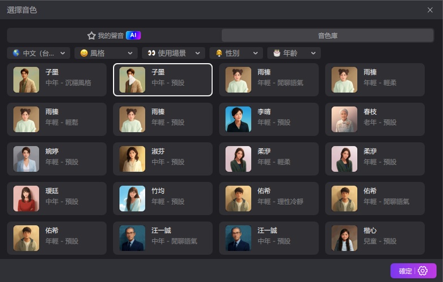443x282 pixels.
Task: Pick 婉婷 年輕 - 預設 avatar
Action: pos(26,159)
